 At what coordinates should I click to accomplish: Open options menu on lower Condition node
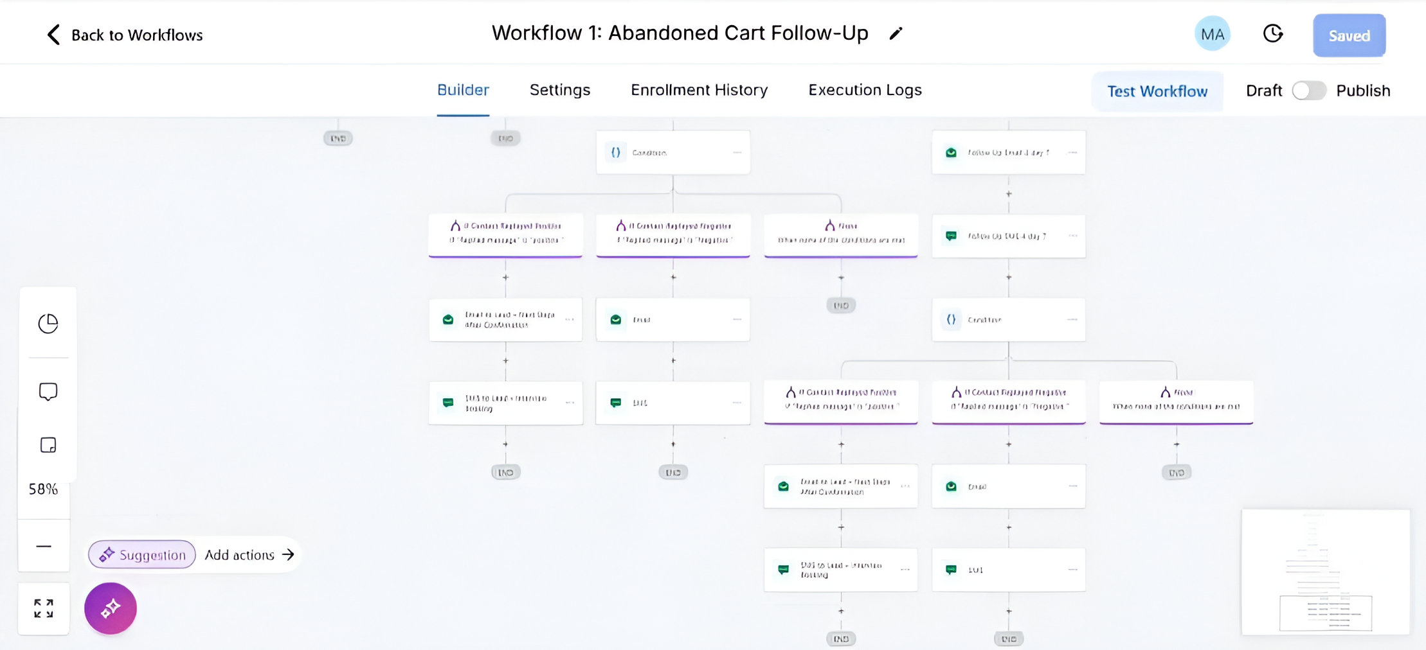pos(1072,319)
